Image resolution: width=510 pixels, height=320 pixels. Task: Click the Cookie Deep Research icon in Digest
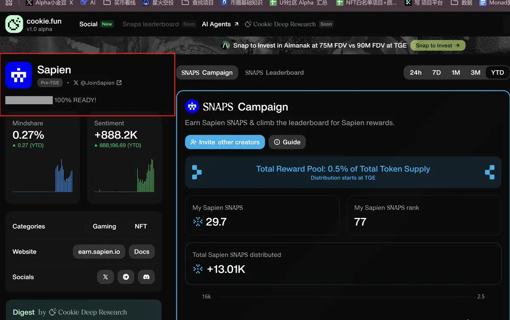click(53, 312)
